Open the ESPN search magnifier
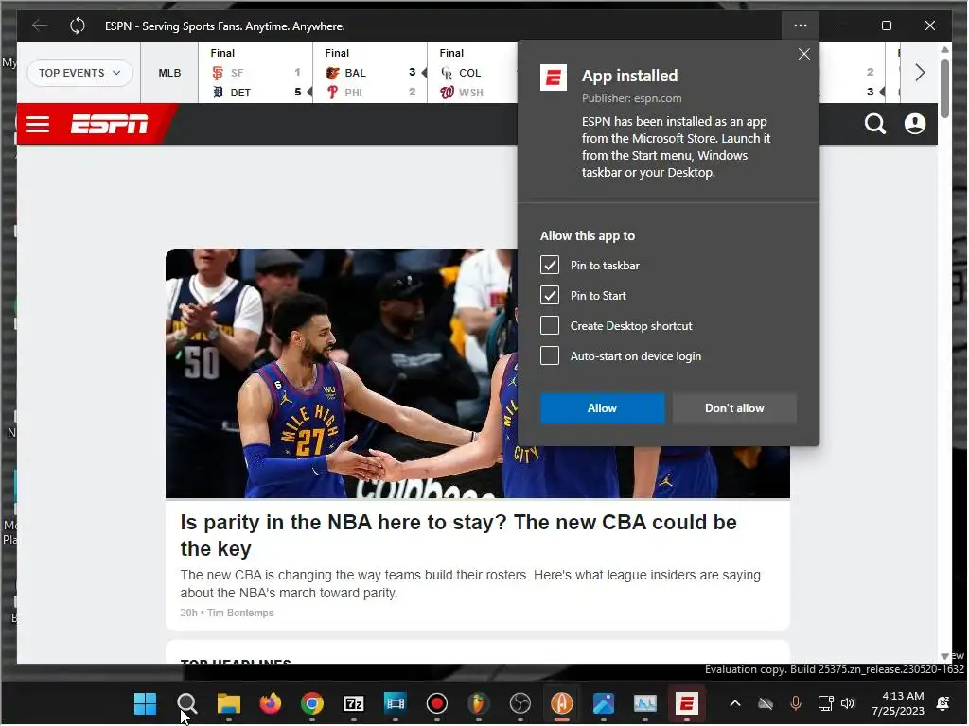 [875, 124]
